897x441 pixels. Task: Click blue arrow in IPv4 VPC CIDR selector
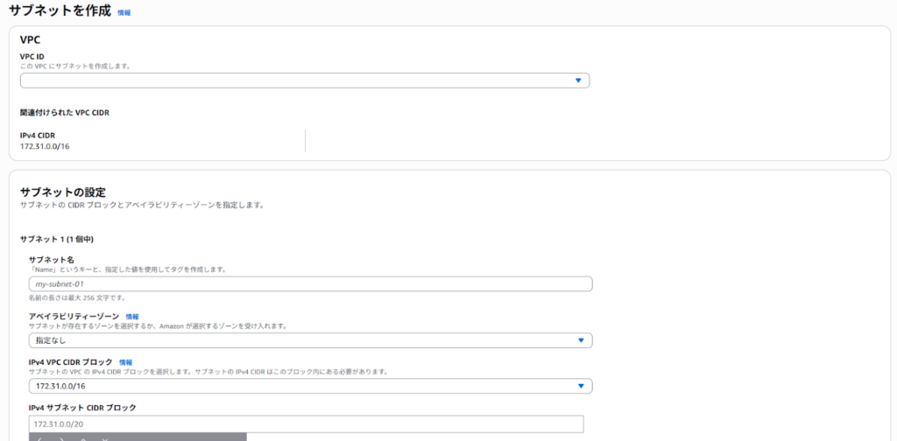coord(581,386)
